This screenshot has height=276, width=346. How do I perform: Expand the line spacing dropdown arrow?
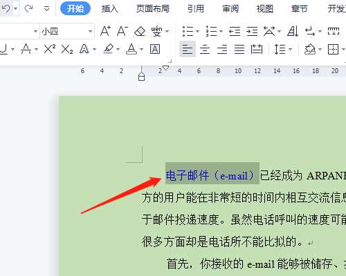pyautogui.click(x=291, y=49)
